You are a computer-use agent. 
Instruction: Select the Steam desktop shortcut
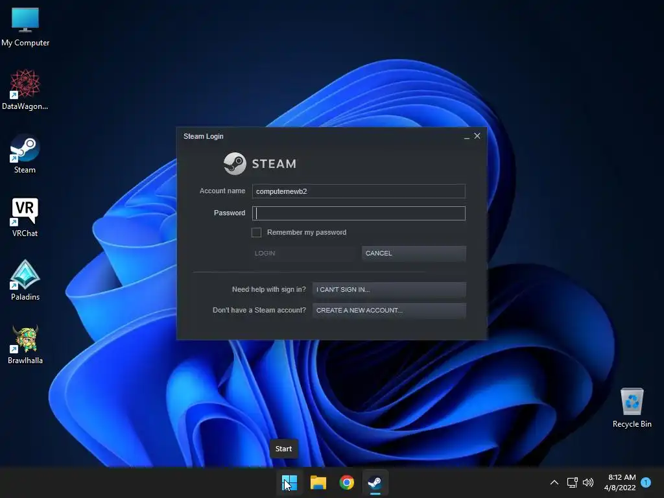(x=25, y=154)
